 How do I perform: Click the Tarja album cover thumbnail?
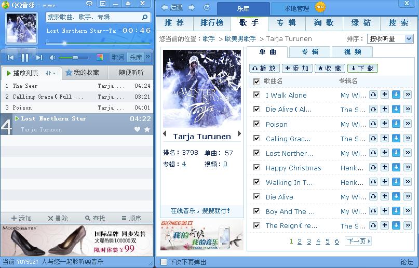22,29
